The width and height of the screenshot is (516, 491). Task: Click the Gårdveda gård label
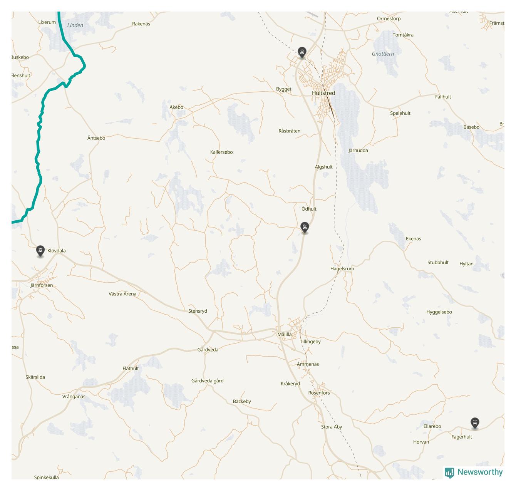207,381
